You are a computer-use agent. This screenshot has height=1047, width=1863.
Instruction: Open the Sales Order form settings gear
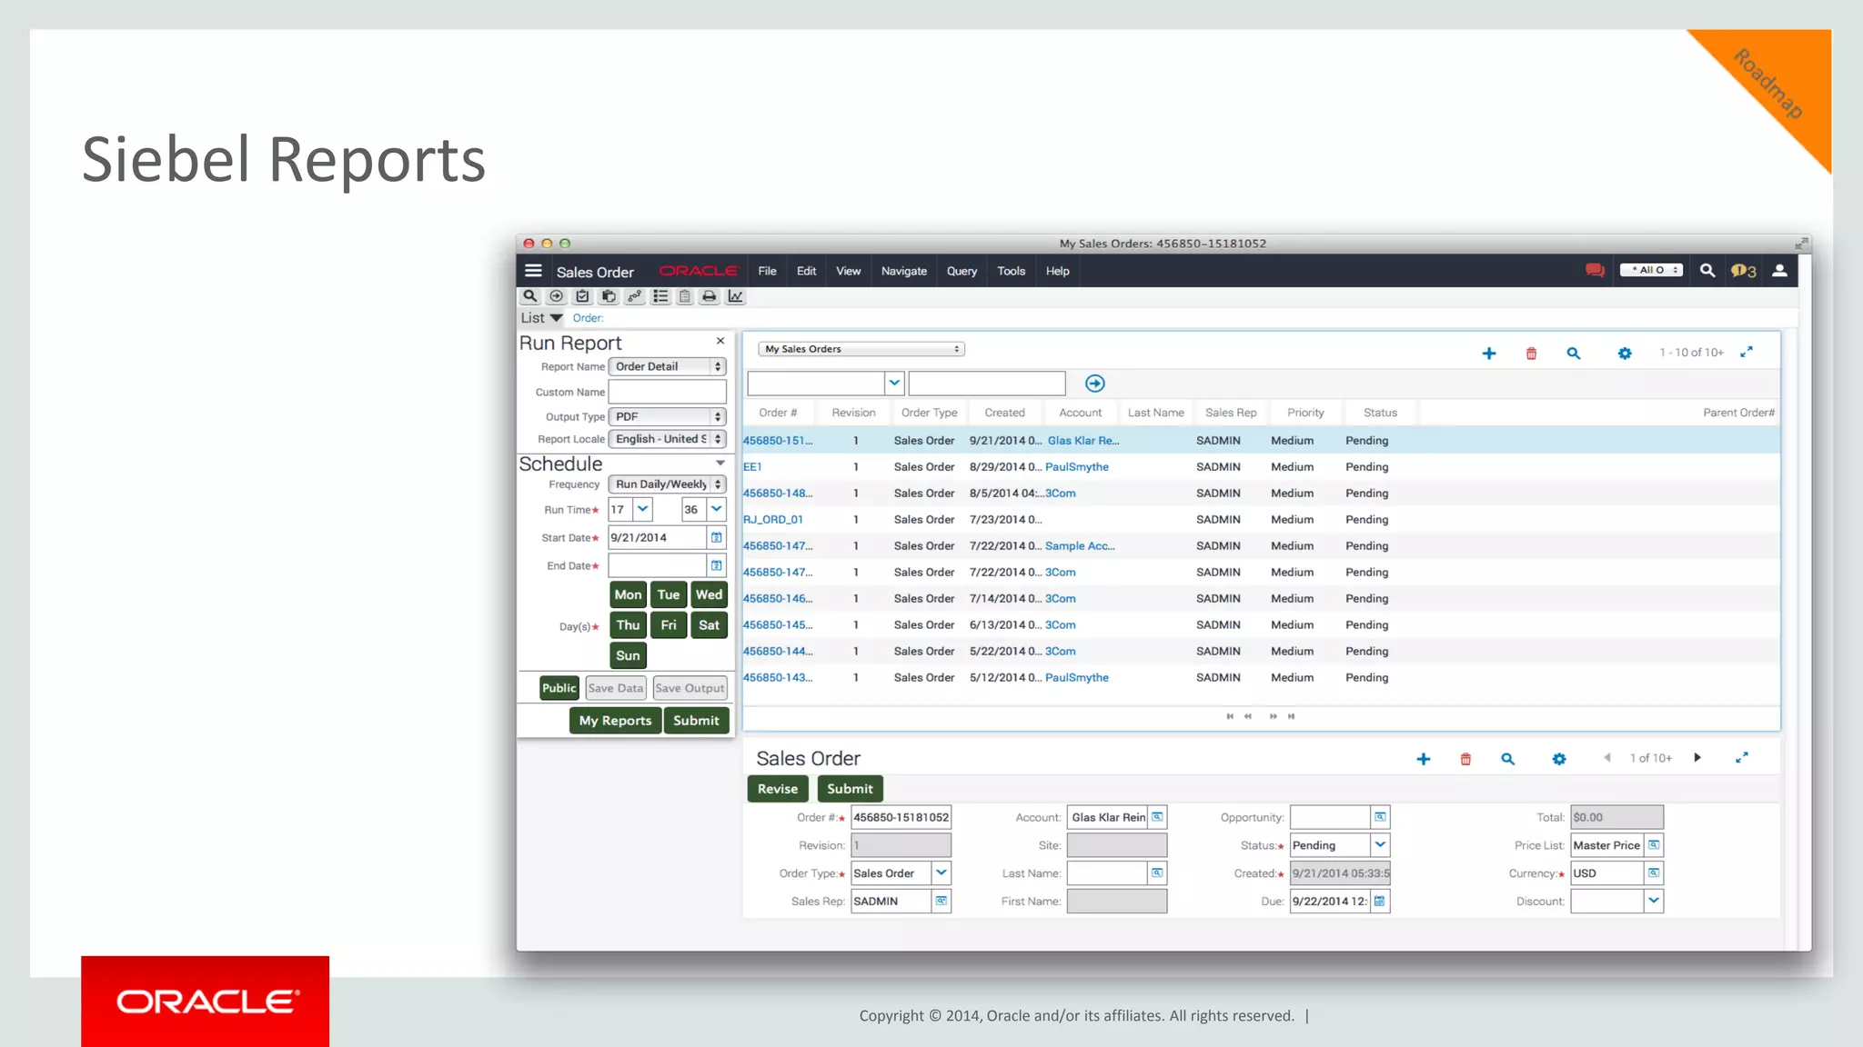[x=1559, y=759]
